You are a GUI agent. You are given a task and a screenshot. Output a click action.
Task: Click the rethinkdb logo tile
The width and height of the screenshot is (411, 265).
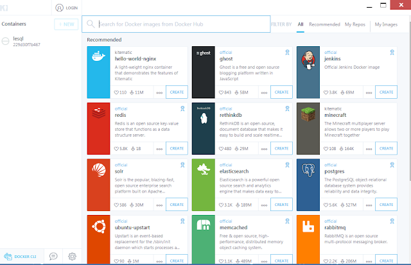coord(204,115)
